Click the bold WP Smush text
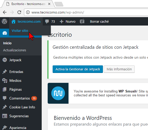The height and width of the screenshot is (130, 148). click(127, 91)
